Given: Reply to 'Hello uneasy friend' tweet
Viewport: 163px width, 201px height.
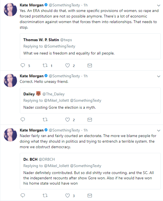Looking at the screenshot, I should click(23, 120).
